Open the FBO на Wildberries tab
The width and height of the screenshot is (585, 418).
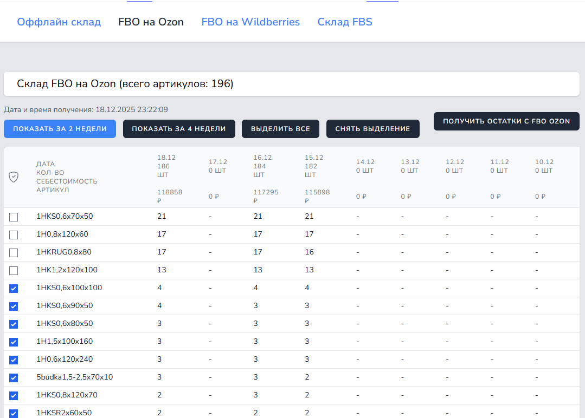coord(250,22)
